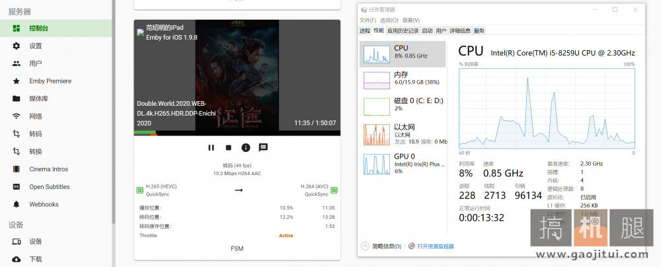This screenshot has height=267, width=661.
Task: Click the 96134 handles value
Action: 527,196
